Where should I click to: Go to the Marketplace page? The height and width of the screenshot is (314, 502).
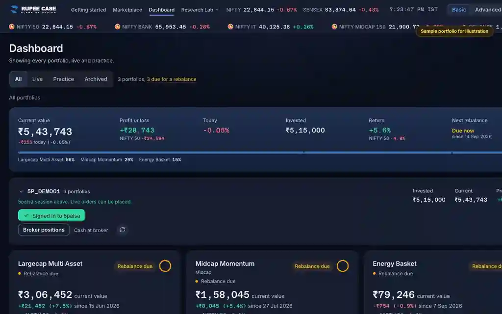[x=127, y=10]
